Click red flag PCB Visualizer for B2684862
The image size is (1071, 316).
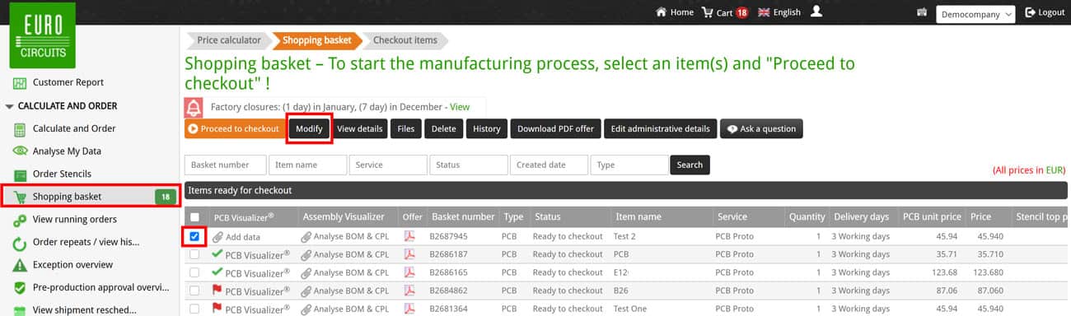pos(217,290)
